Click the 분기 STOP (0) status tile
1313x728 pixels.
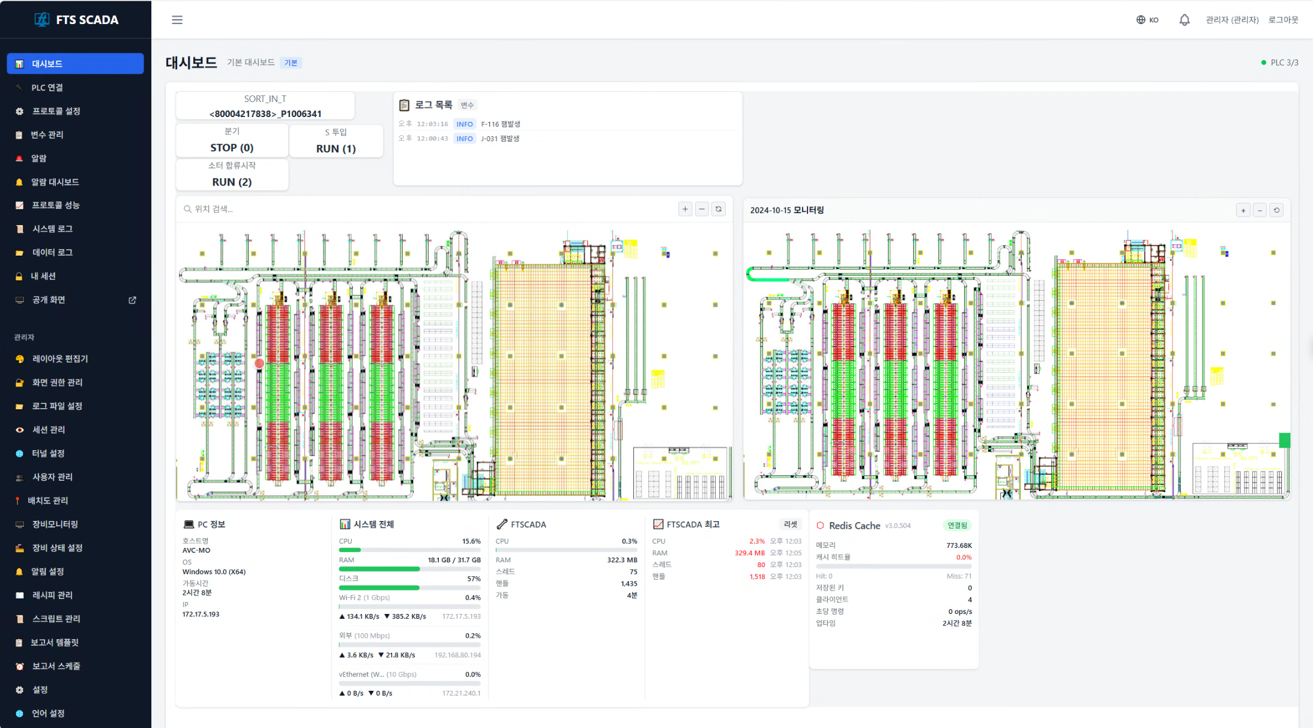pyautogui.click(x=232, y=141)
